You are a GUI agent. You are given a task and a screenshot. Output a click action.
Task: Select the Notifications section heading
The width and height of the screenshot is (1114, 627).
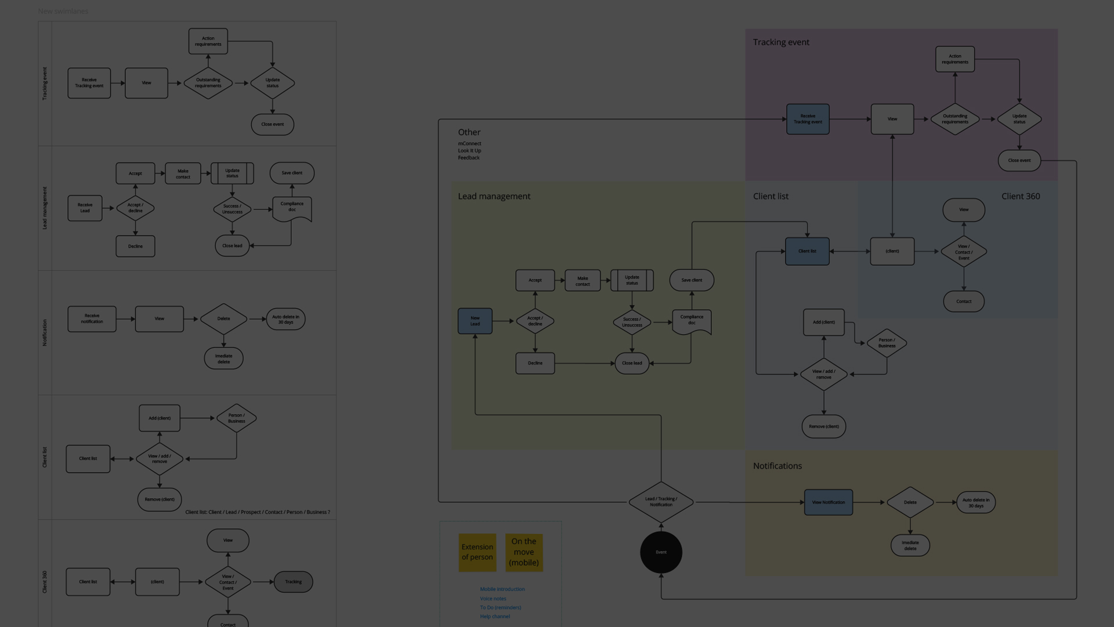(x=777, y=466)
